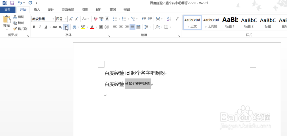Screen dimensions: 287x136
Task: Open the Paste options dropdown arrow
Action: [x=7, y=29]
